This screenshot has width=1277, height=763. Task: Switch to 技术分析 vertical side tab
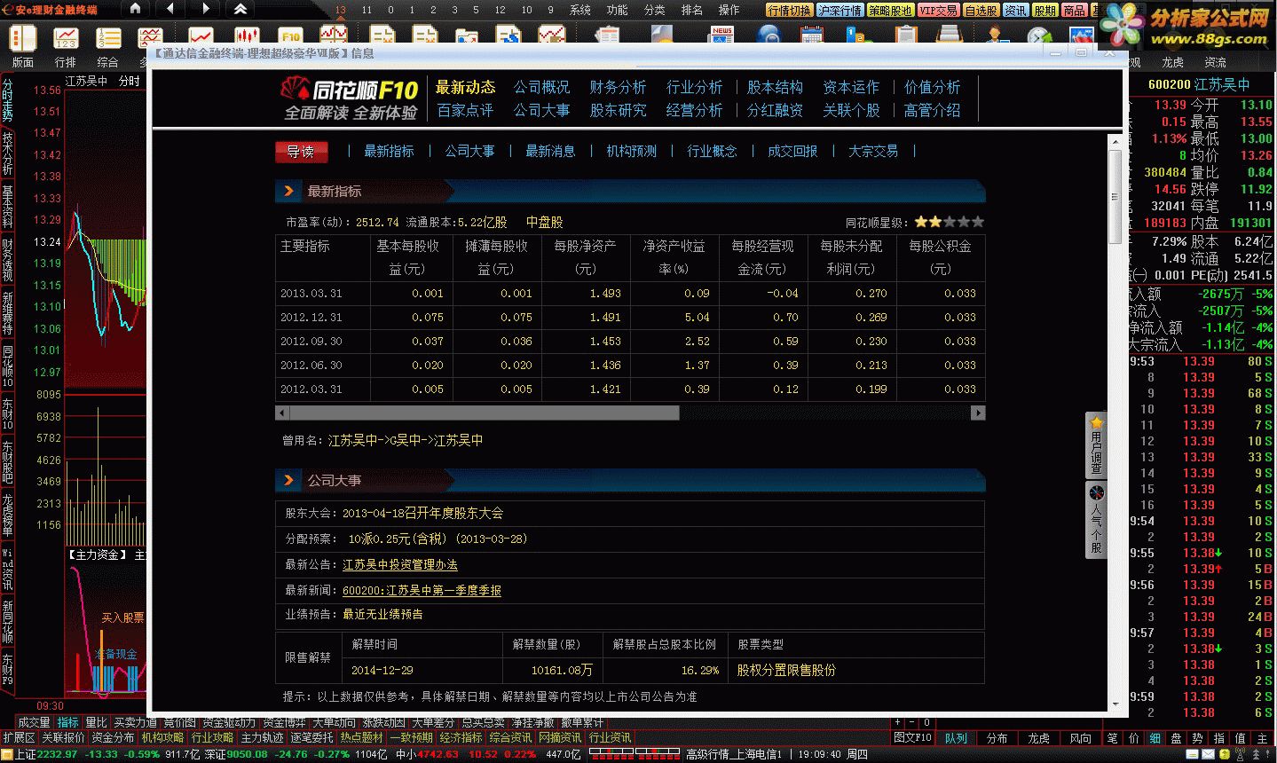[7, 153]
